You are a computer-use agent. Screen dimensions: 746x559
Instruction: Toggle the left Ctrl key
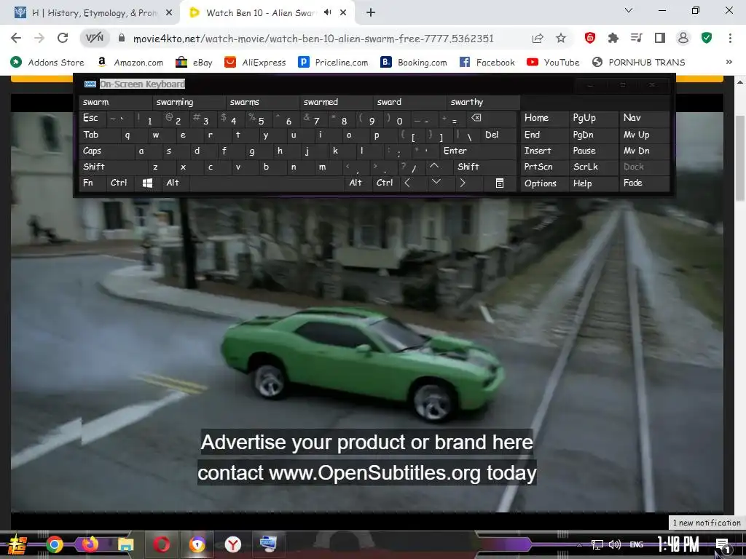pos(119,183)
